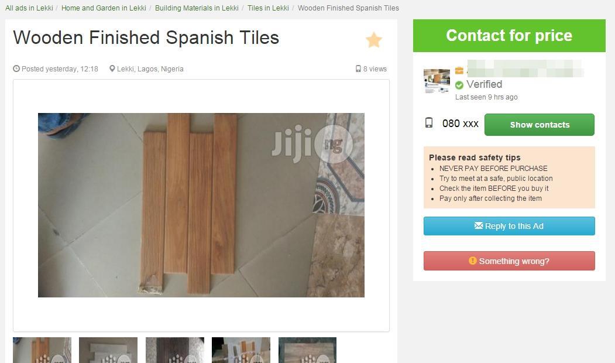This screenshot has height=363, width=615.
Task: Open Home and Garden in Lekki breadcrumb
Action: coord(104,8)
